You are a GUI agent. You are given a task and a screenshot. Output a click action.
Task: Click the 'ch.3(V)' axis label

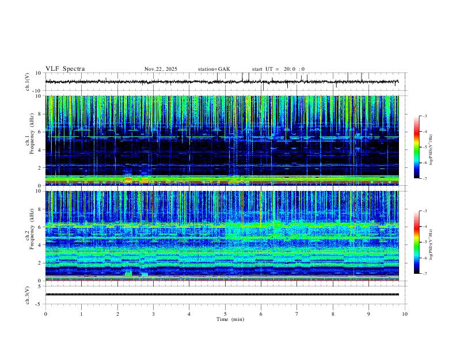tap(28, 295)
